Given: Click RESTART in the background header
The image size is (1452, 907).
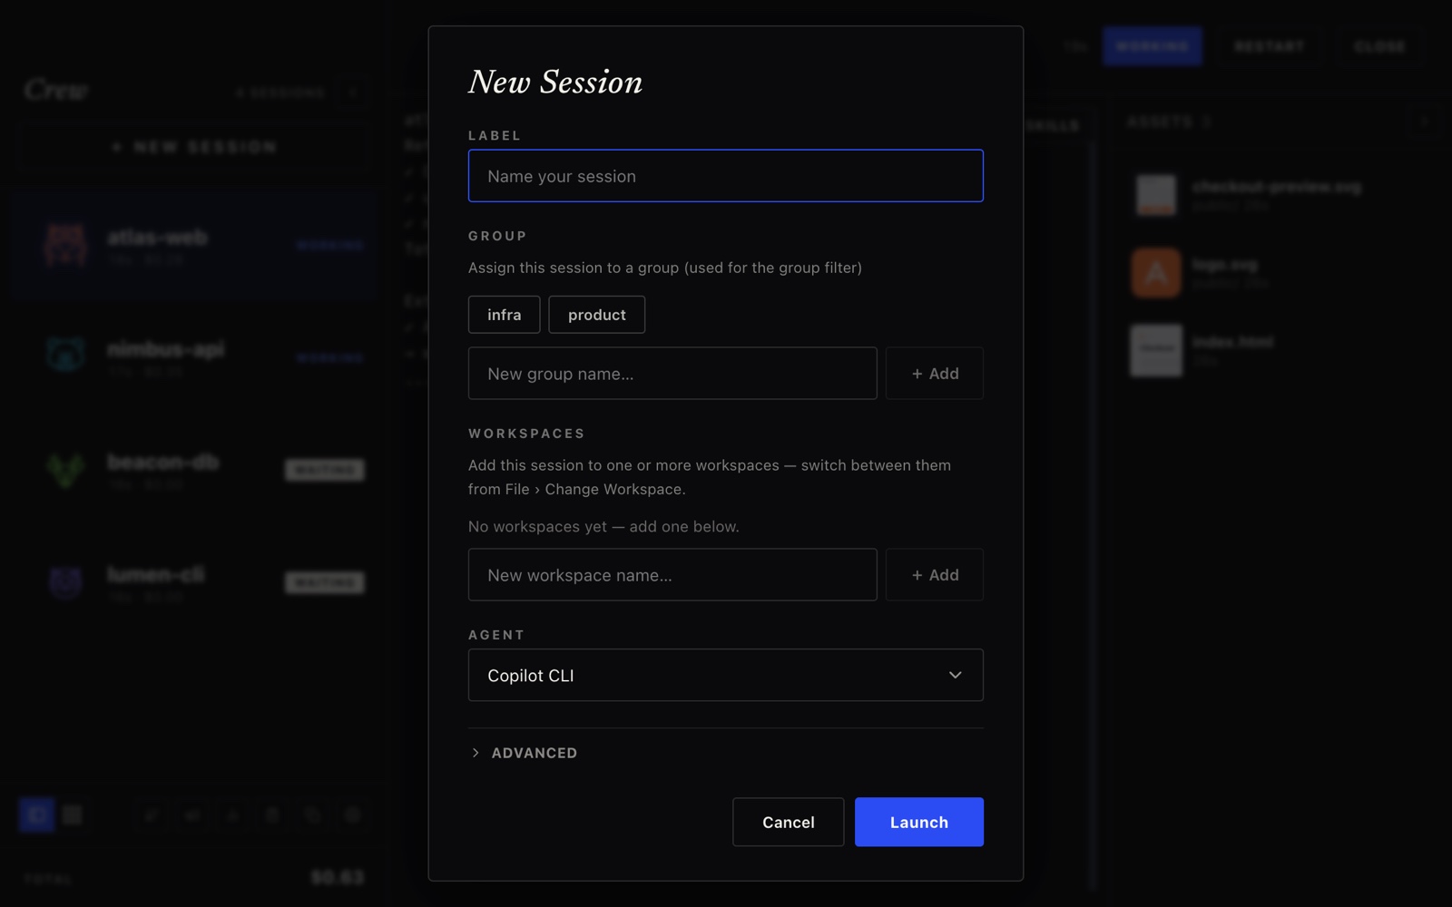Looking at the screenshot, I should [x=1269, y=46].
